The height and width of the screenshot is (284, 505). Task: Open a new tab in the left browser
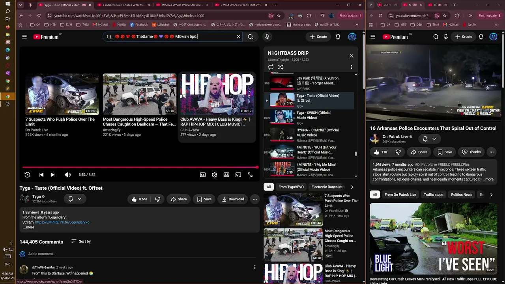pyautogui.click(x=275, y=5)
